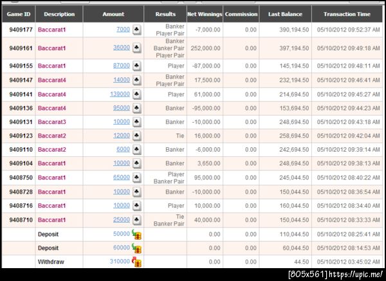Click the card icon in game 9409161 row
386x281 pixels.
pos(137,48)
